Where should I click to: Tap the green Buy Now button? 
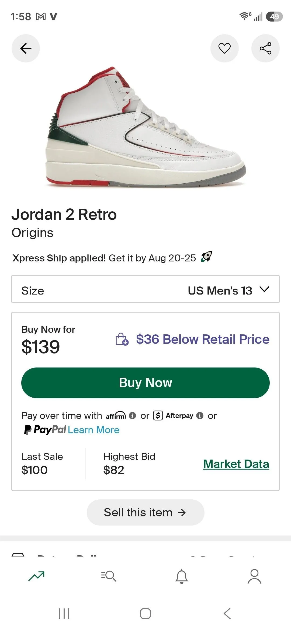coord(145,383)
